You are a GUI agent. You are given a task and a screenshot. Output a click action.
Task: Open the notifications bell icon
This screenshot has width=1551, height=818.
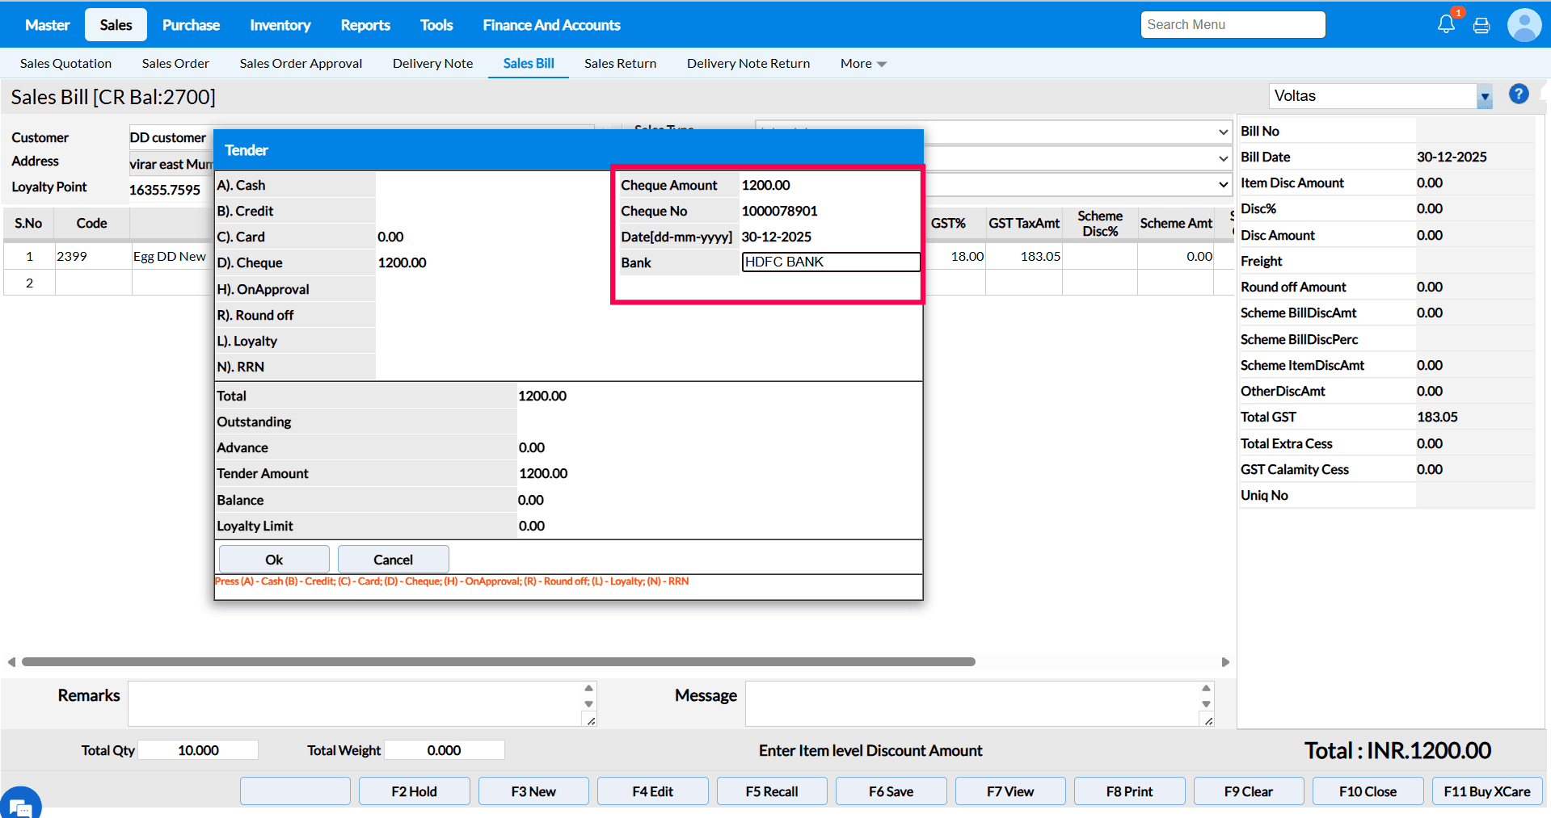point(1446,24)
